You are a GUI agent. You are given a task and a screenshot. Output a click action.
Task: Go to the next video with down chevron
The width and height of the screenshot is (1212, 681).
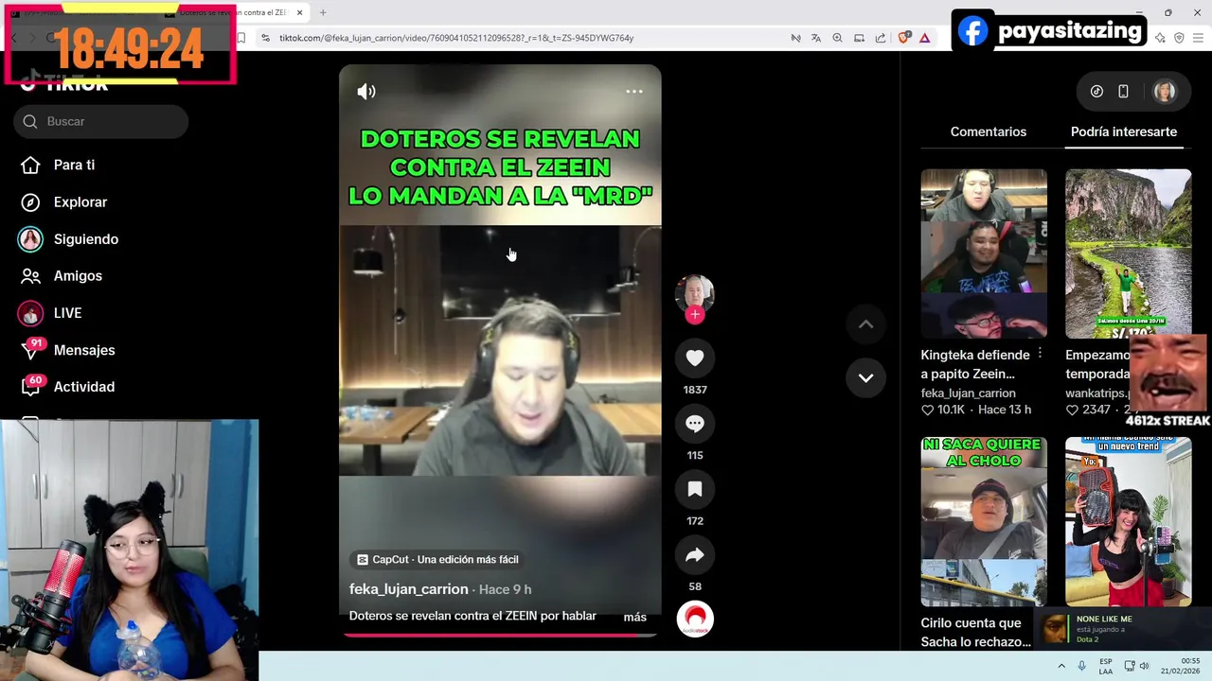[x=865, y=377]
